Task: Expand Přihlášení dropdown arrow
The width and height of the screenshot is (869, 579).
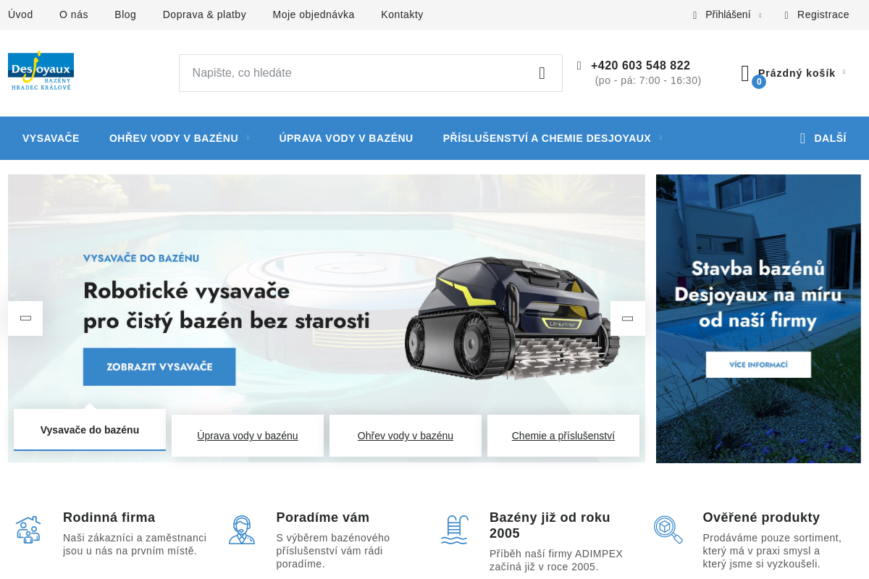Action: coord(760,15)
